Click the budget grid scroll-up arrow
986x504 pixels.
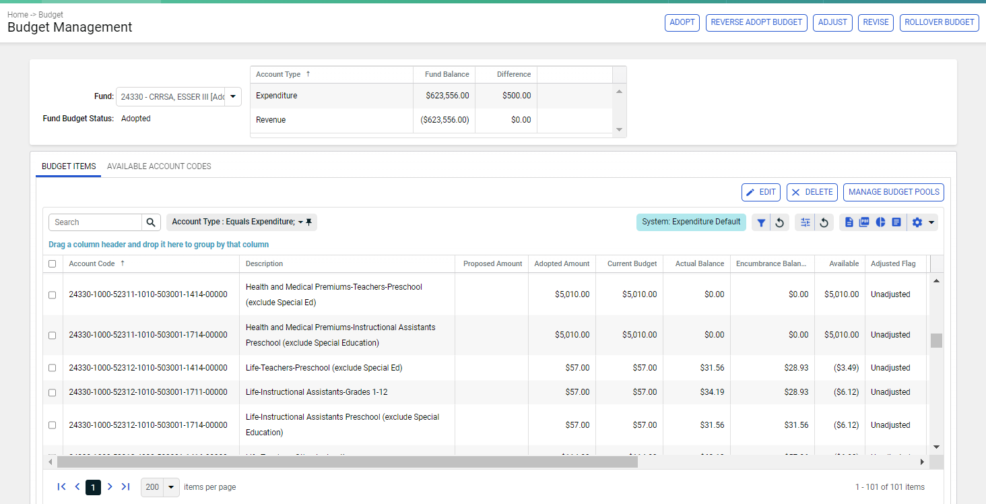[936, 280]
